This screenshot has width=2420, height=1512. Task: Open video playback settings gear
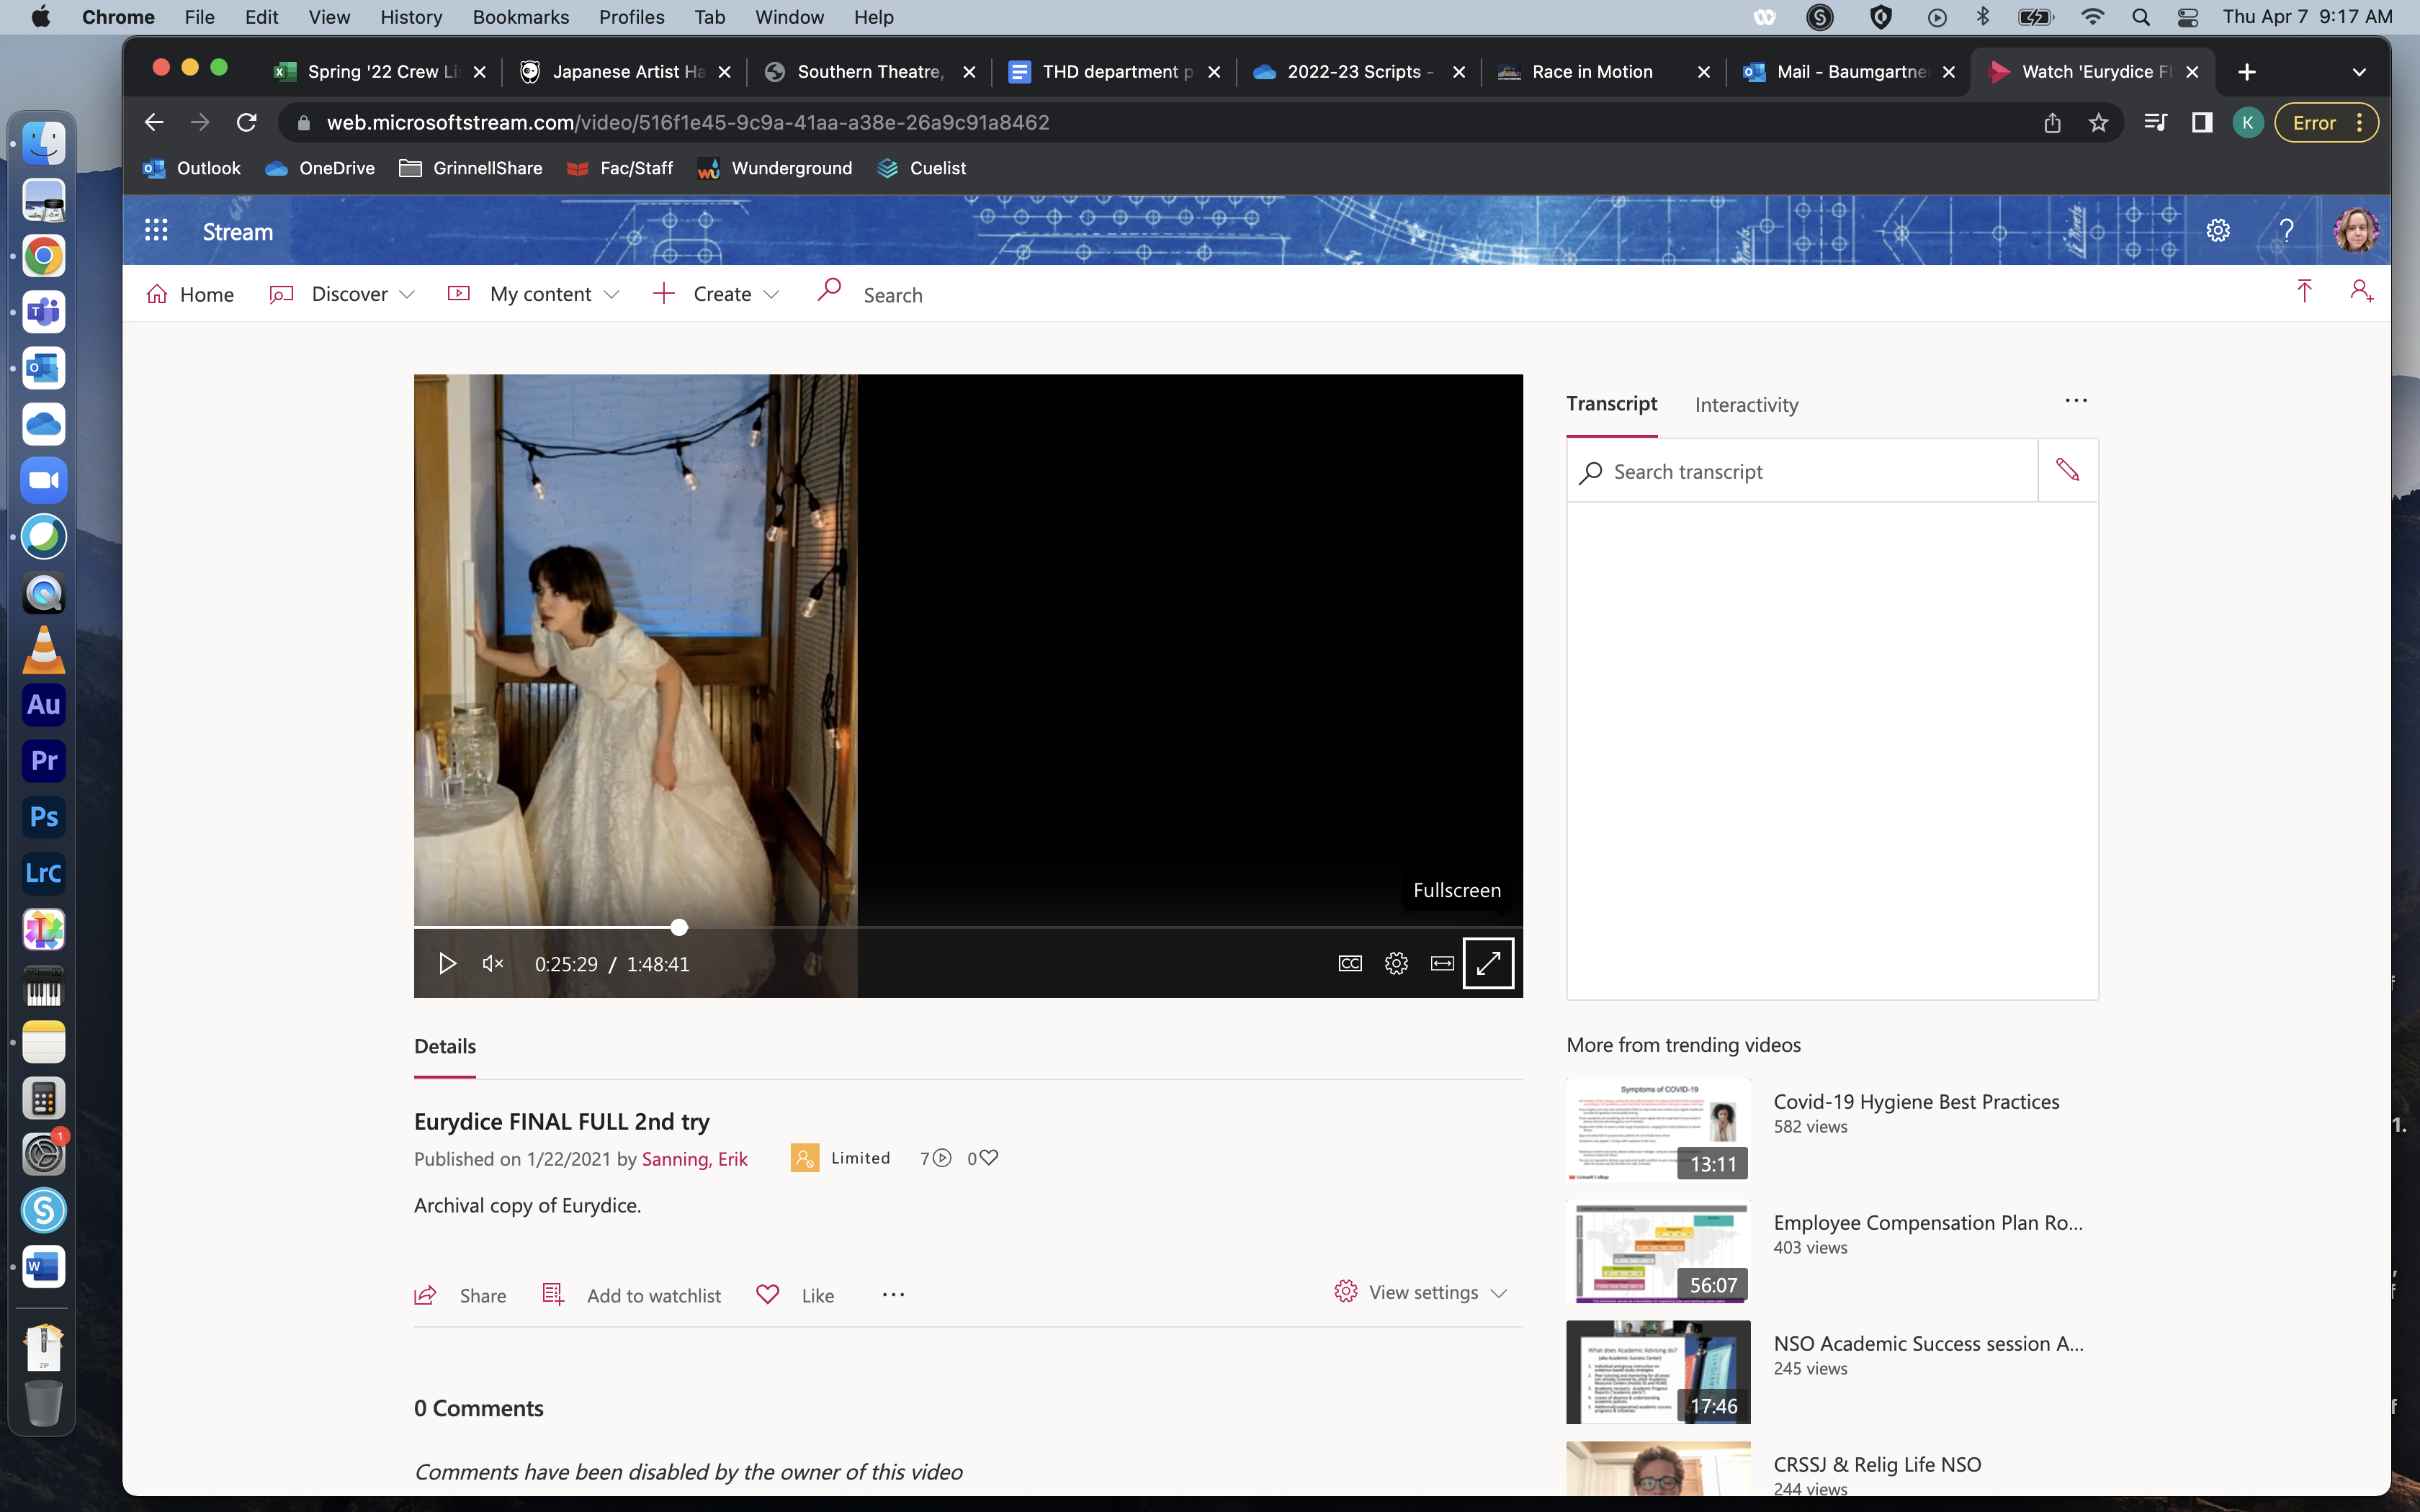point(1396,963)
